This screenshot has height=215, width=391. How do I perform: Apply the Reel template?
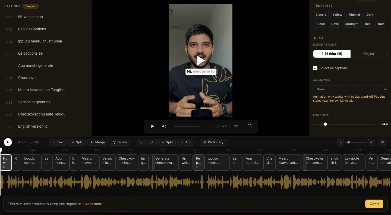(x=368, y=24)
